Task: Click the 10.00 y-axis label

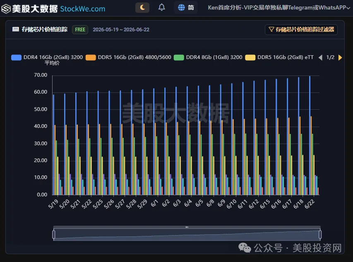Action: [x=41, y=177]
